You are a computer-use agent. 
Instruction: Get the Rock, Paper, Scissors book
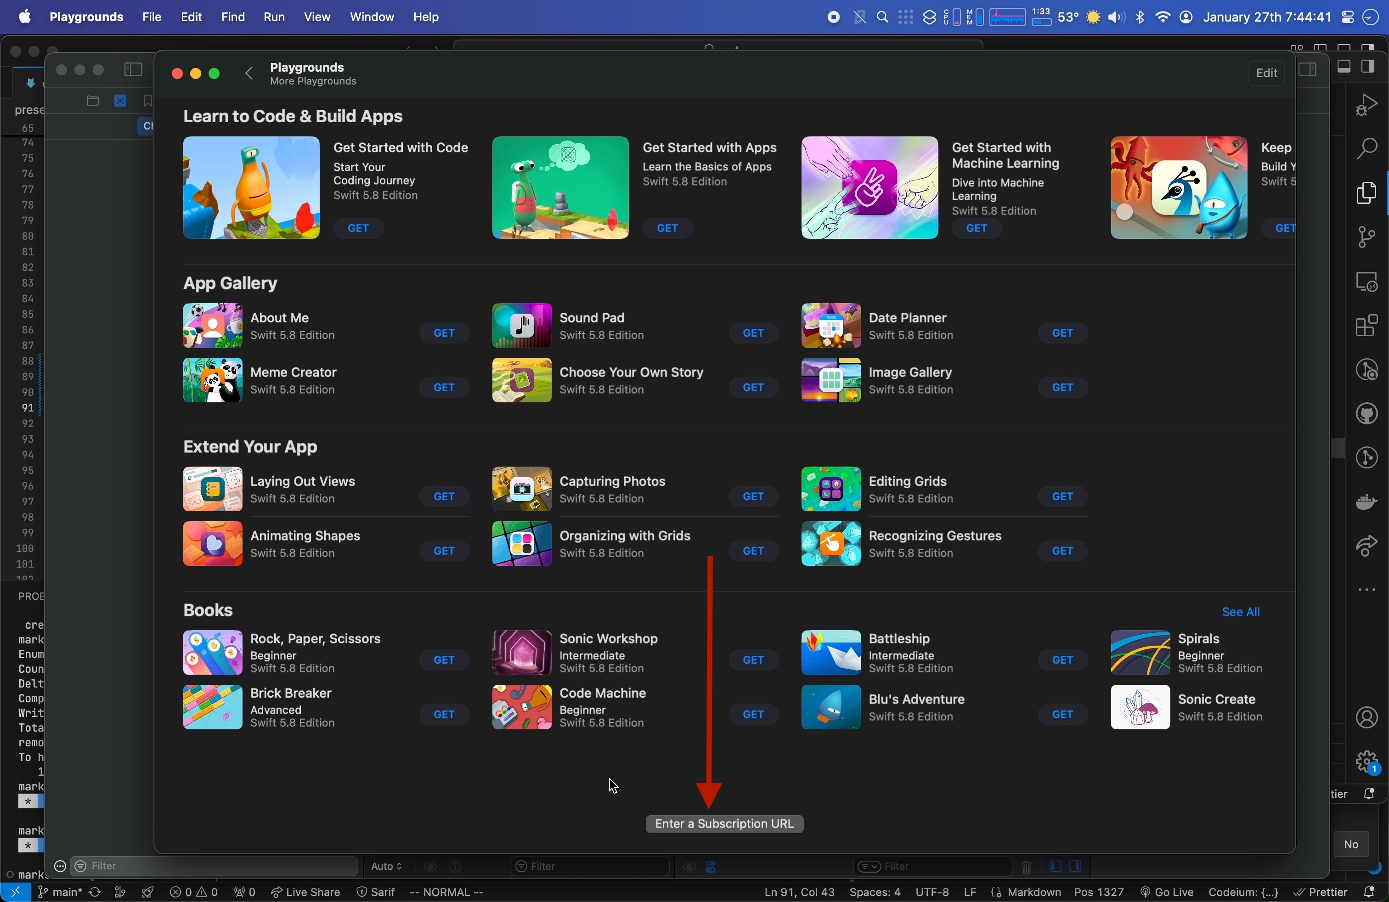(445, 660)
